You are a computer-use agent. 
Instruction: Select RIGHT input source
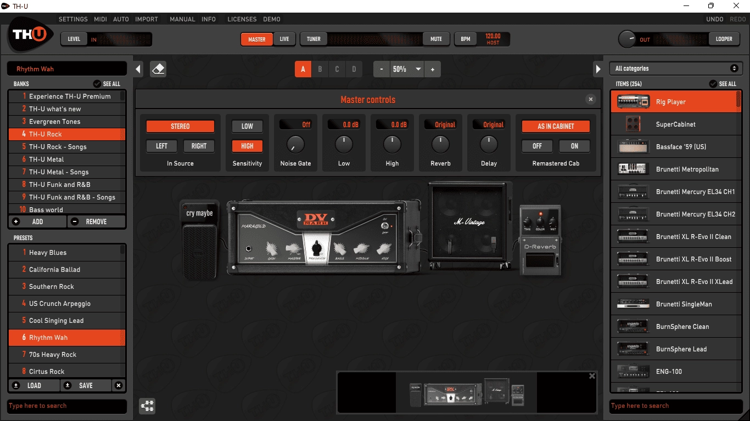(199, 146)
